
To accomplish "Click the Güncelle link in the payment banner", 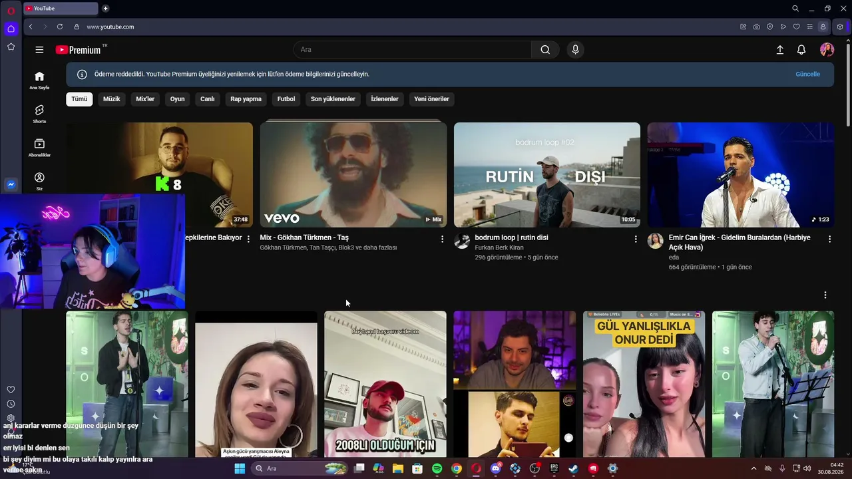I will pyautogui.click(x=807, y=75).
